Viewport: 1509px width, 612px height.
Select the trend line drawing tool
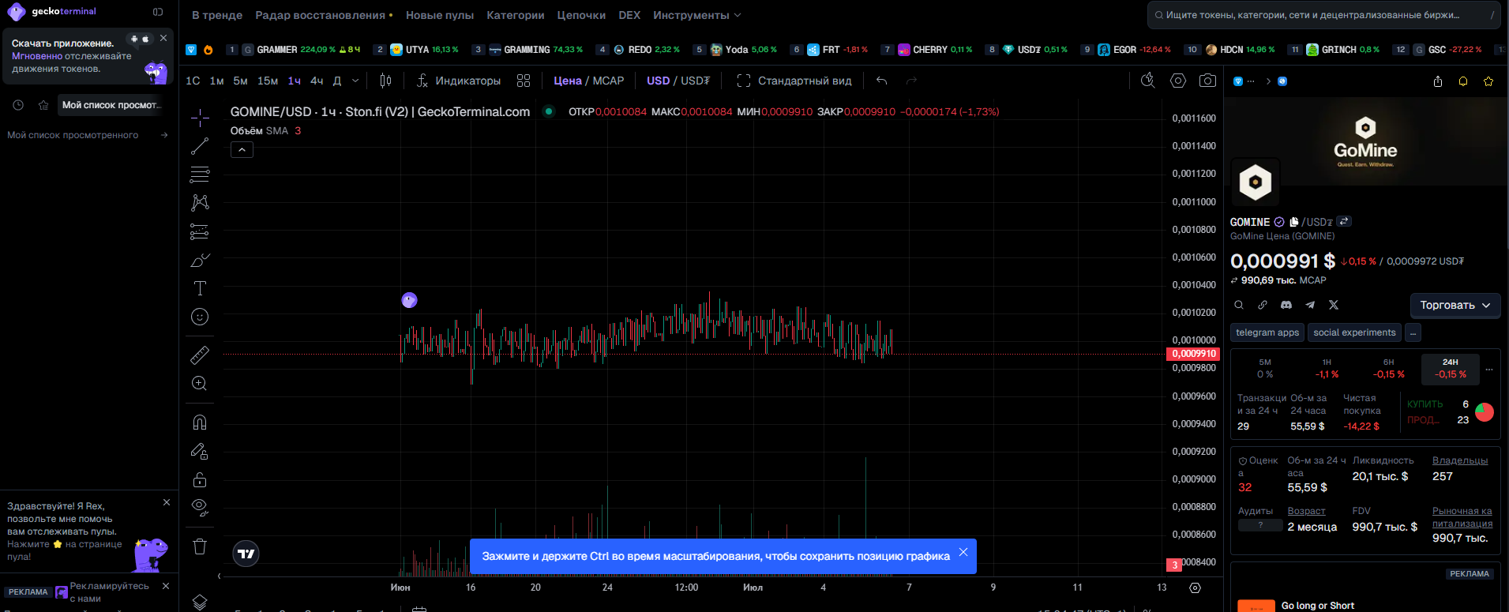click(x=200, y=146)
